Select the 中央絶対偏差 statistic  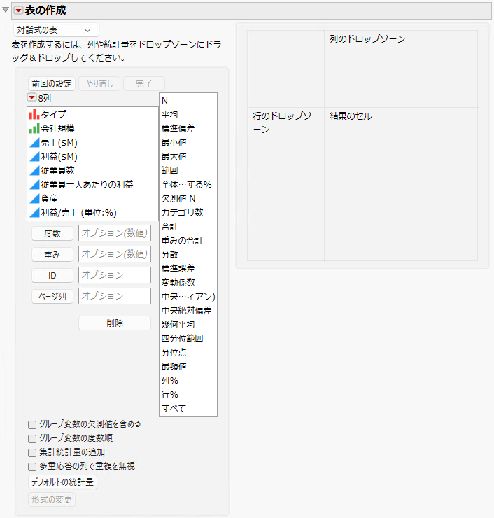click(x=187, y=311)
